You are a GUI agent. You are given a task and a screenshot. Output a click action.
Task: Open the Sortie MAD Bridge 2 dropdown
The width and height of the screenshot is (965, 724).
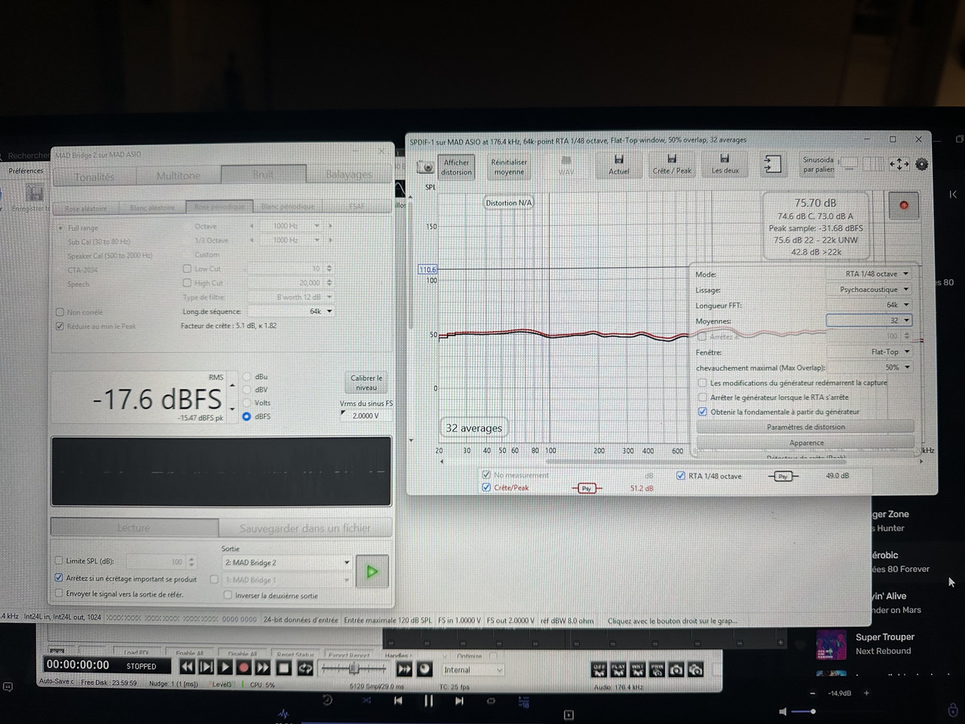[x=286, y=563]
